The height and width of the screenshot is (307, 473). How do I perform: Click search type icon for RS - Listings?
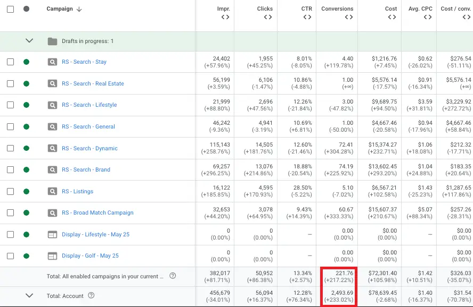(x=53, y=191)
